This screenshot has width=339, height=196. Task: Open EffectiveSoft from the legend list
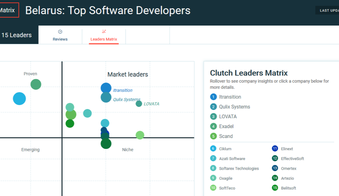coord(292,159)
